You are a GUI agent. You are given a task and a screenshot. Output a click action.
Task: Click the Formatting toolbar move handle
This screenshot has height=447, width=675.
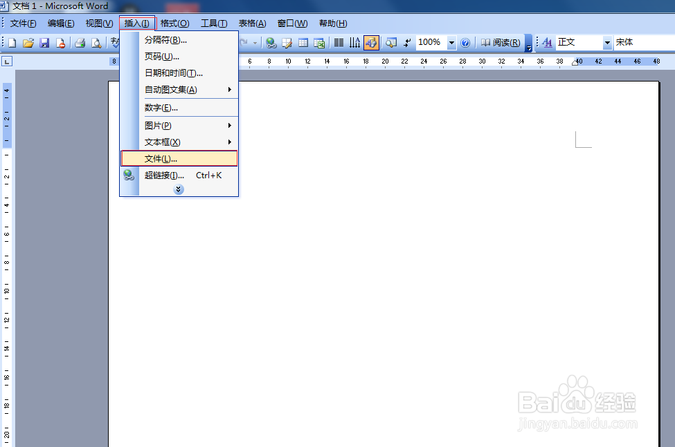(537, 42)
